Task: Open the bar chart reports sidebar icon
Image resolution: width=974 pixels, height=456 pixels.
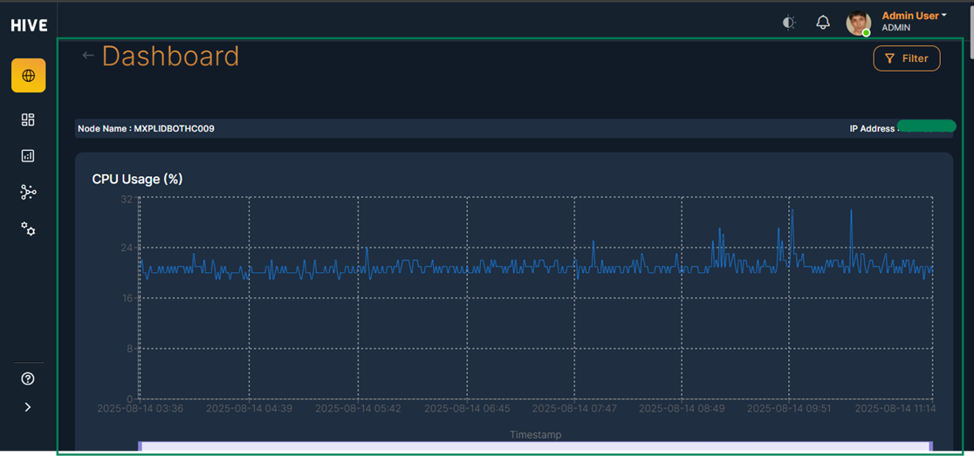Action: pyautogui.click(x=28, y=156)
